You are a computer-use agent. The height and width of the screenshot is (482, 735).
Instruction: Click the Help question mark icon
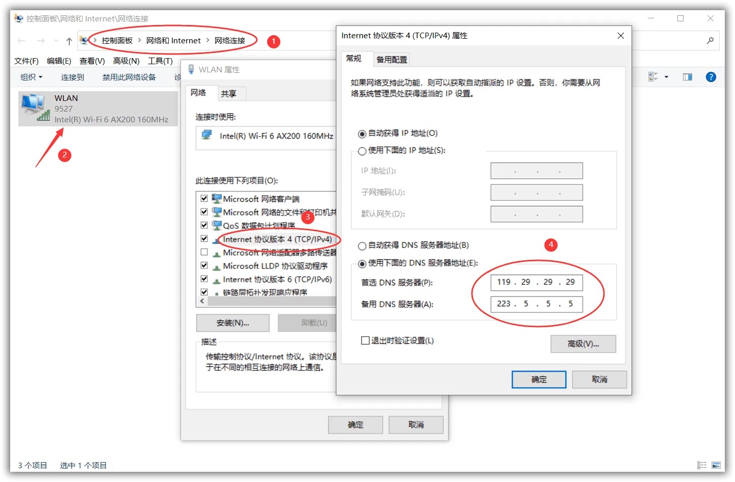pos(711,77)
